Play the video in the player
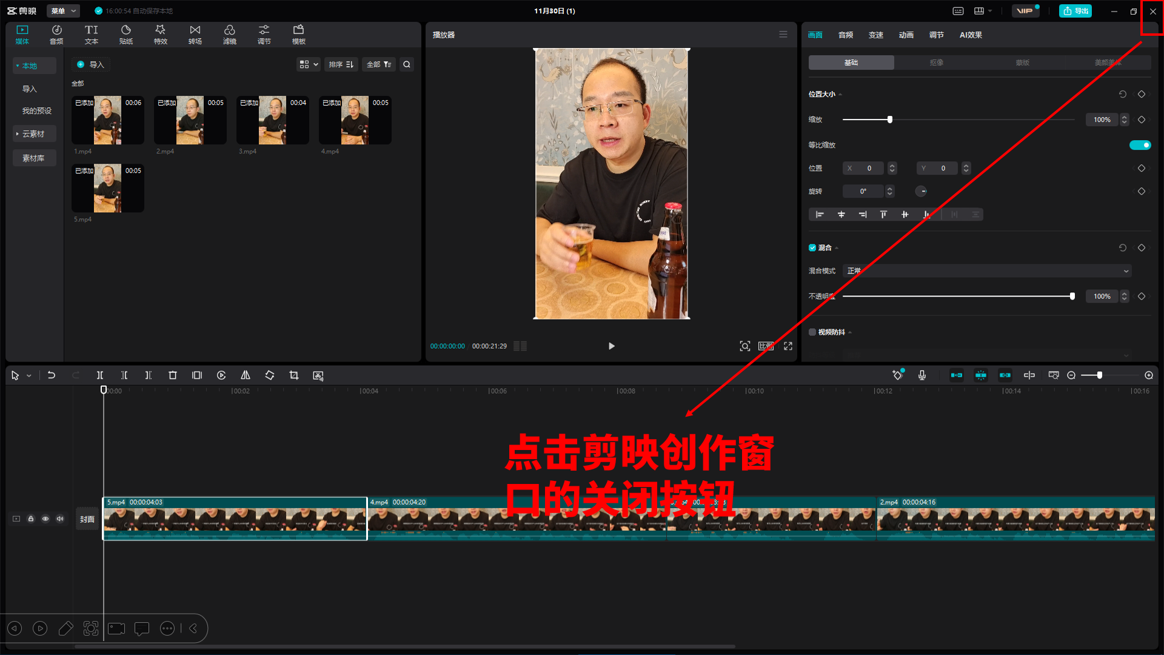The image size is (1164, 655). pos(611,346)
